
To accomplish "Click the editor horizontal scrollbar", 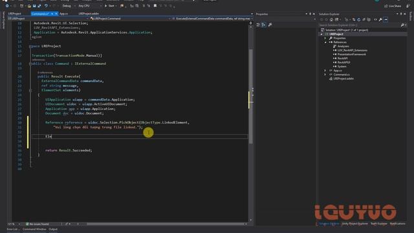I will 166,224.
